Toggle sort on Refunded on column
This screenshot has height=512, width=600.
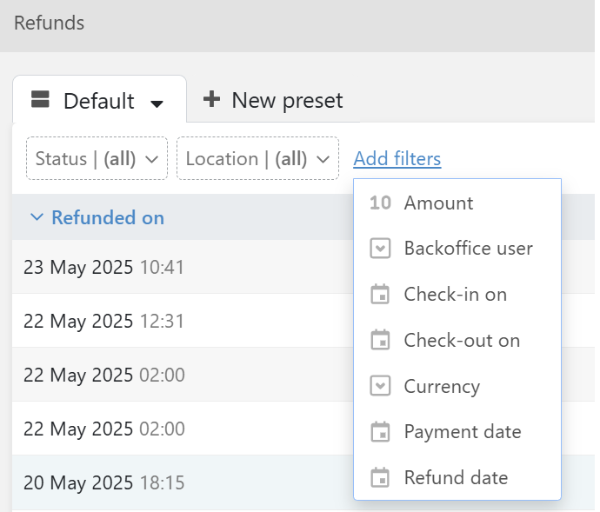click(107, 217)
